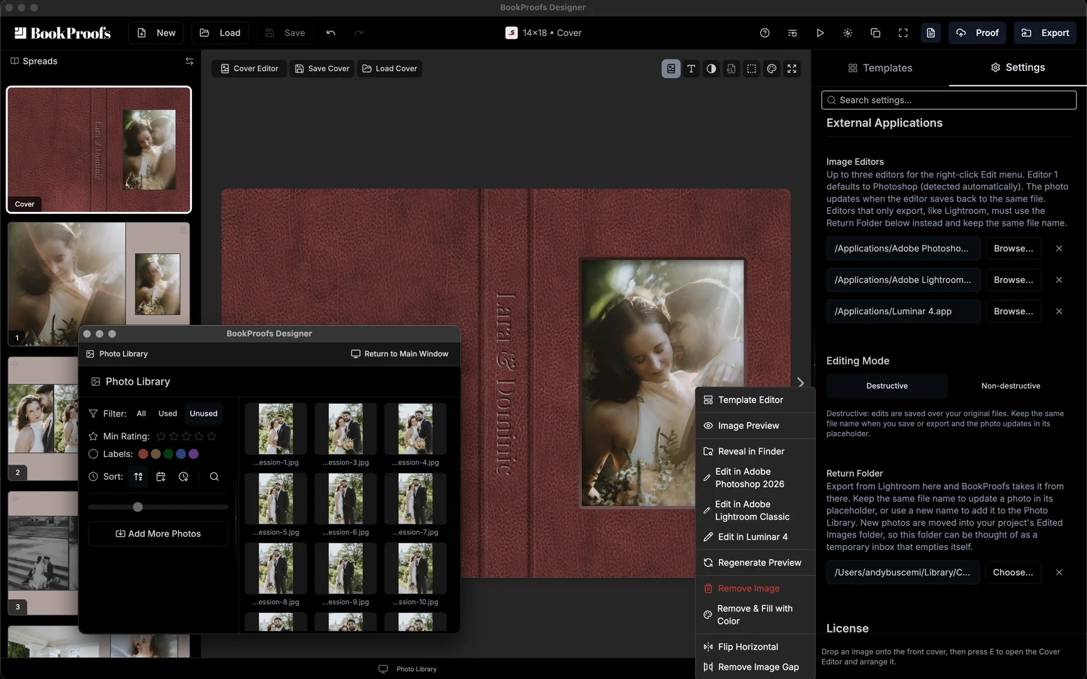Viewport: 1087px width, 679px height.
Task: Pick the red label color swatch
Action: [143, 454]
